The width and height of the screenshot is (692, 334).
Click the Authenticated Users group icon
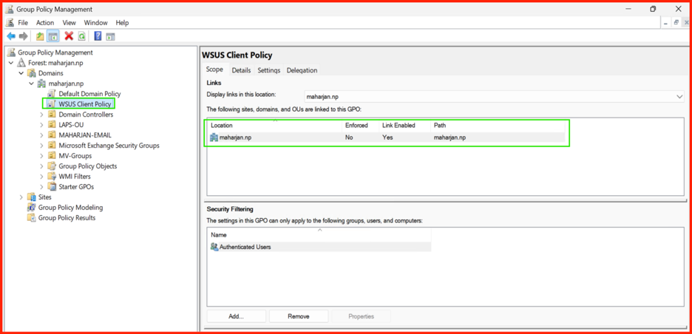click(214, 247)
